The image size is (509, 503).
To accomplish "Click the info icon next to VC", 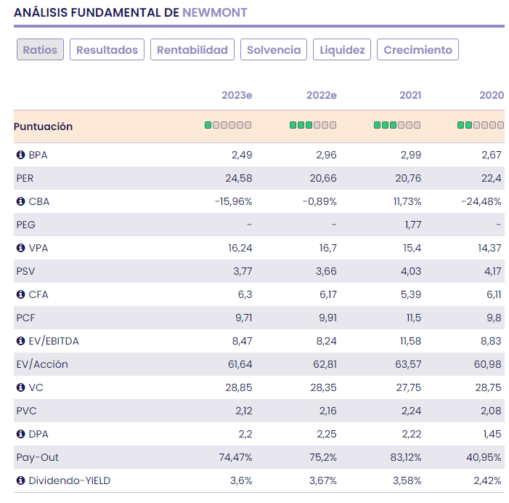I will [20, 387].
